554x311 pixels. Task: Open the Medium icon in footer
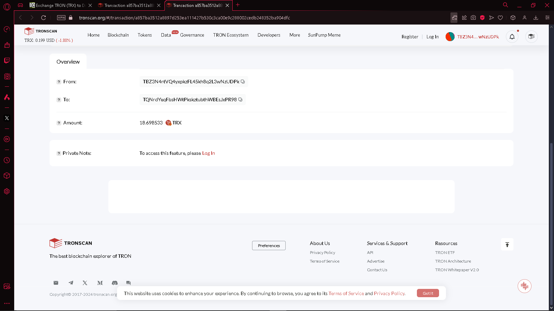point(100,283)
